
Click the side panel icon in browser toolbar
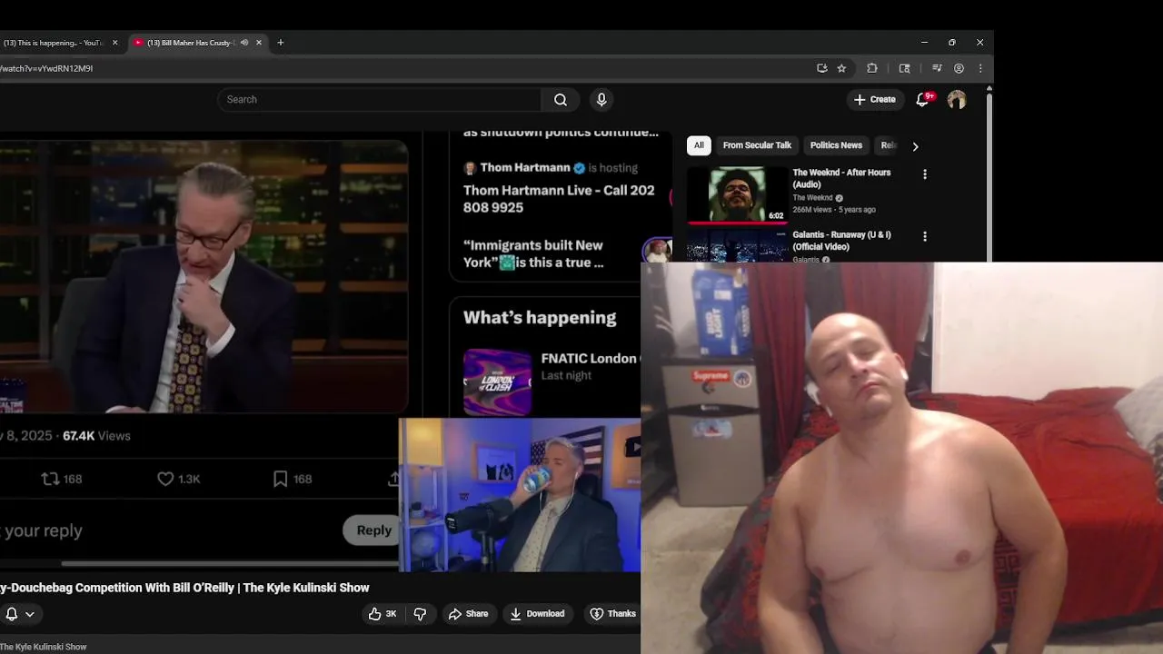[904, 68]
